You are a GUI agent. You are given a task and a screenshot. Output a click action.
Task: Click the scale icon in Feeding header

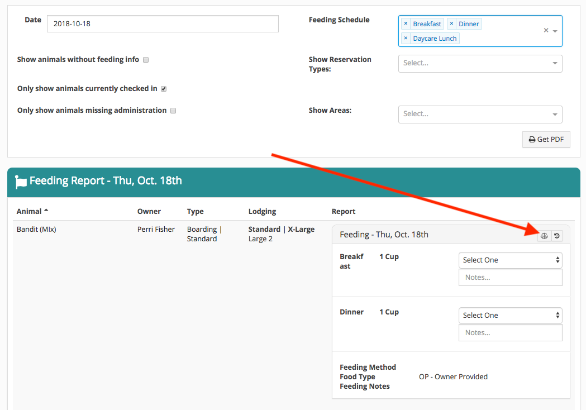click(544, 236)
